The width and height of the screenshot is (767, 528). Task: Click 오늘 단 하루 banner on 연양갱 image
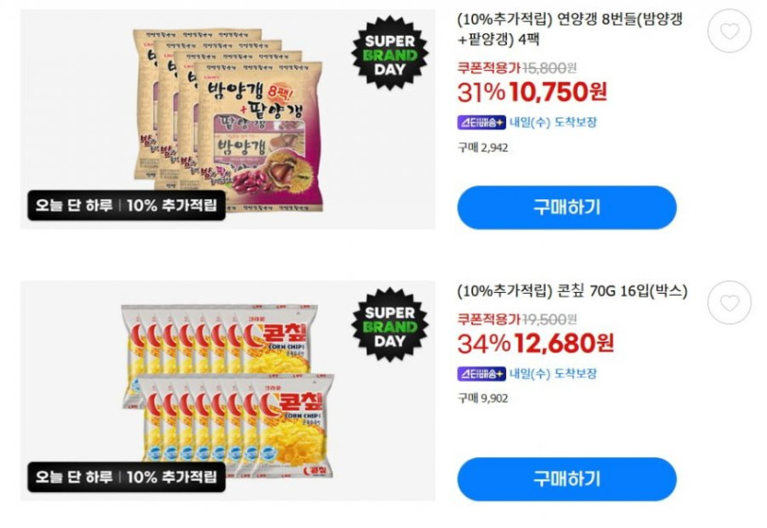click(126, 206)
